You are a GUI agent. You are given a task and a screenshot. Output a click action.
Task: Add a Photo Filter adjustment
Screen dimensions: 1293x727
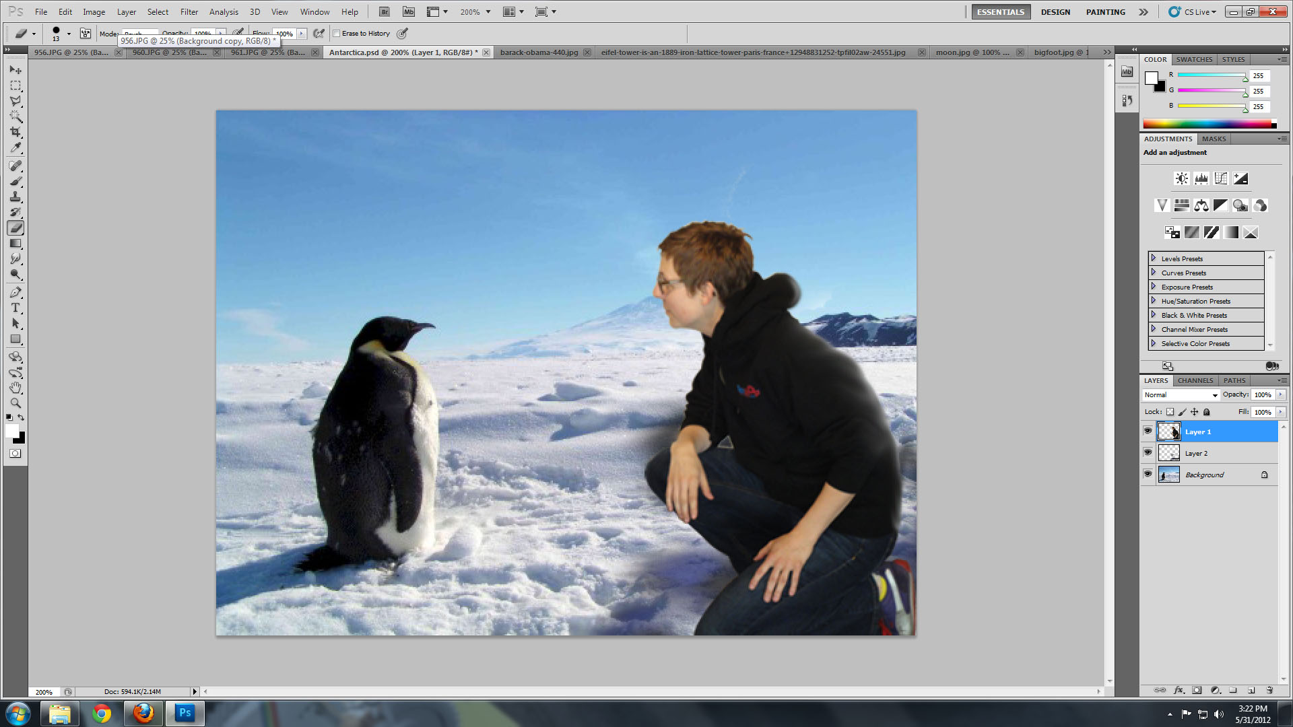coord(1240,205)
